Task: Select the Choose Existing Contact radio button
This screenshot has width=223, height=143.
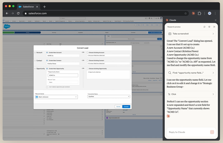Action: coord(87,60)
